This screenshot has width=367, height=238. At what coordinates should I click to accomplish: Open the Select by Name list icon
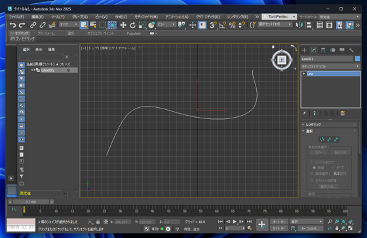click(x=93, y=25)
